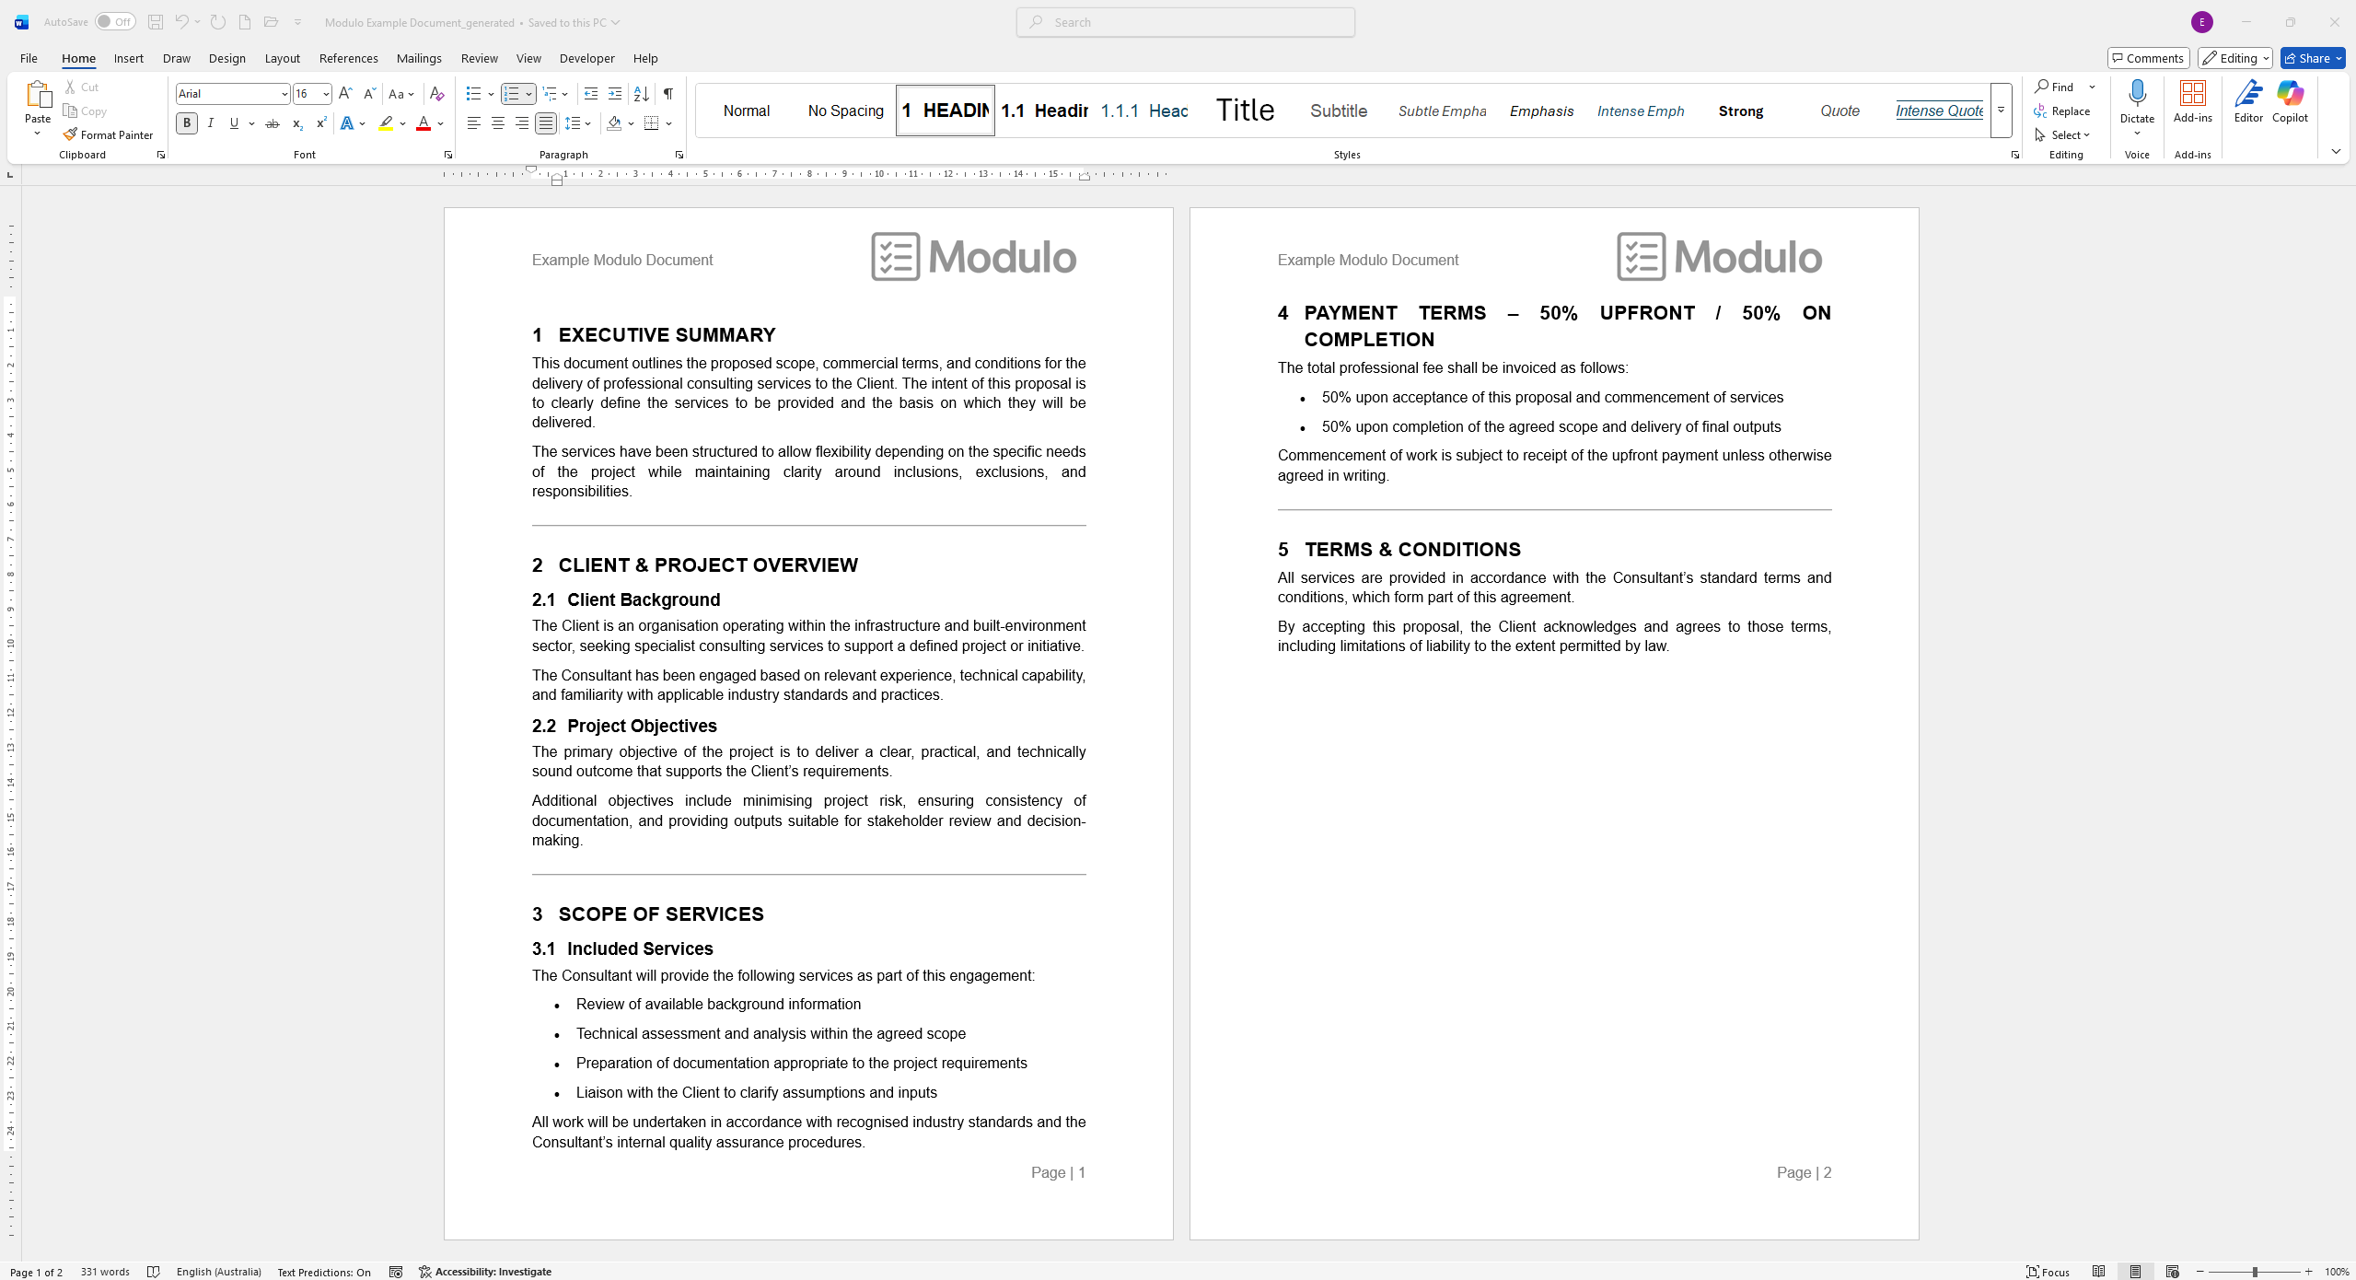
Task: Switch to the References tab
Action: click(348, 57)
